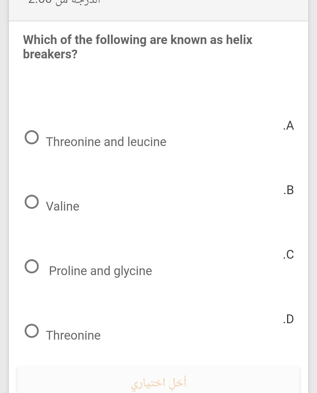Click the answer text 'Threonine'
This screenshot has height=393, width=317.
[73, 335]
